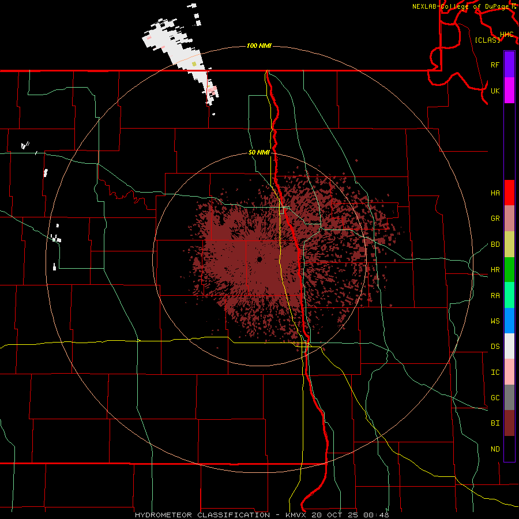
Task: Click the DS white legend swatch
Action: point(509,346)
